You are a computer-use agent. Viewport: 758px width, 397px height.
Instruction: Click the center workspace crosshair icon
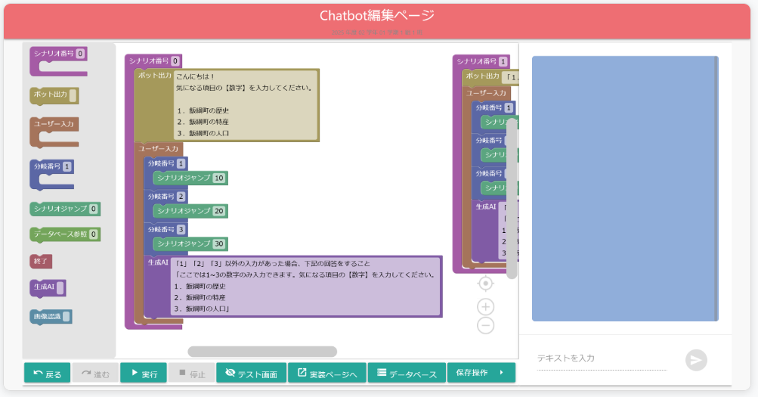[x=485, y=284]
